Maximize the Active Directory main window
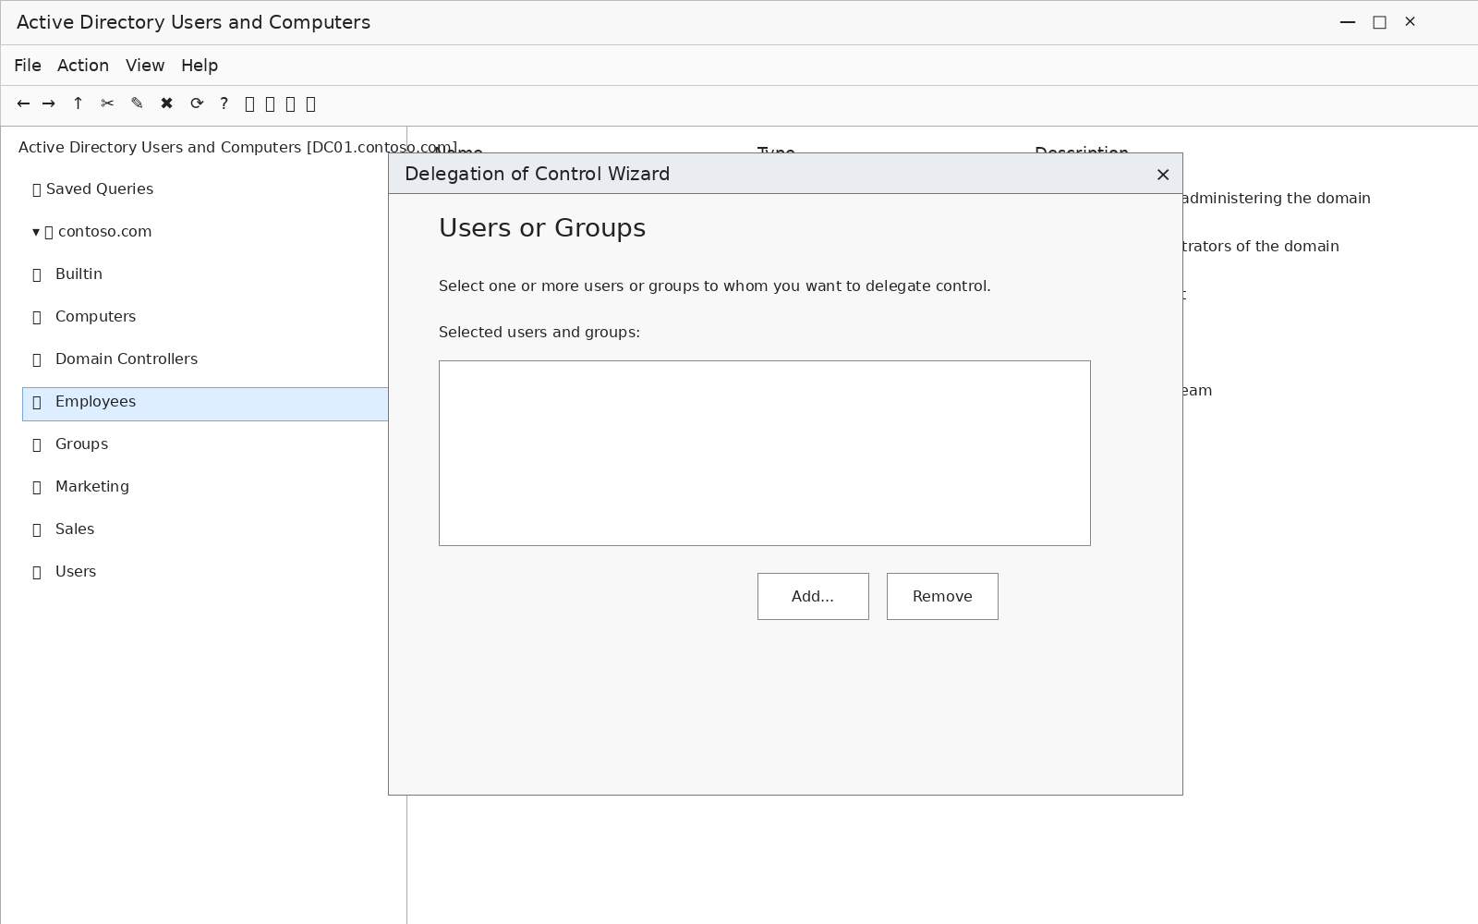The height and width of the screenshot is (924, 1478). pyautogui.click(x=1379, y=22)
